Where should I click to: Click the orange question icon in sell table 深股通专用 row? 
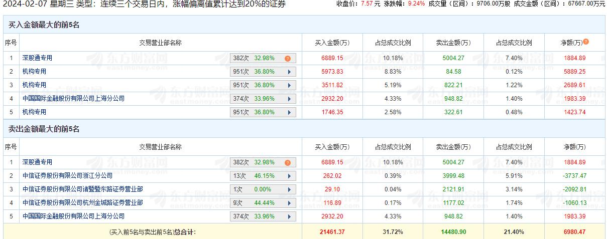coord(288,162)
